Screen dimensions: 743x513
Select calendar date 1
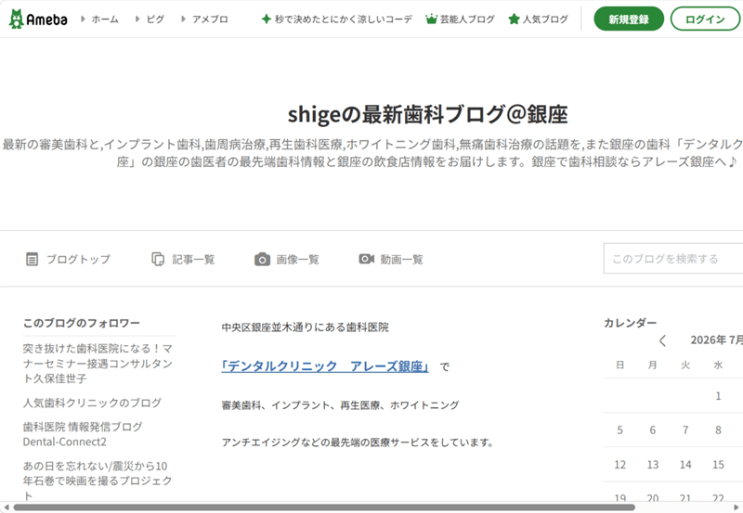[718, 395]
